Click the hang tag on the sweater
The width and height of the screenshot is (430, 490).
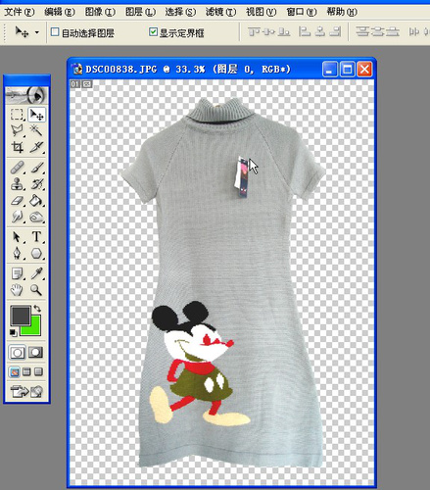coord(242,176)
